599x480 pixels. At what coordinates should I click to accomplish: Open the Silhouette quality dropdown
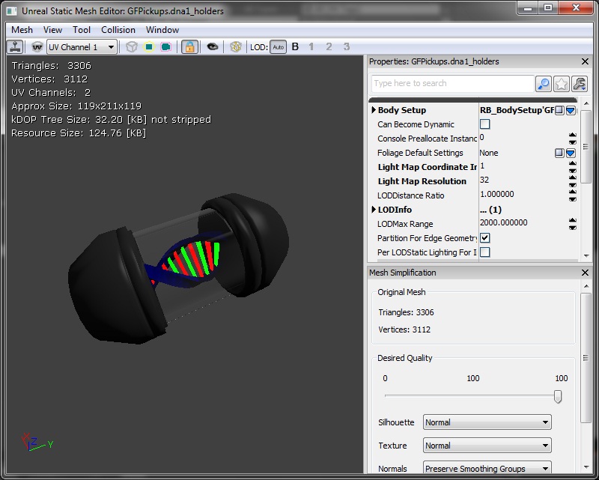(487, 422)
